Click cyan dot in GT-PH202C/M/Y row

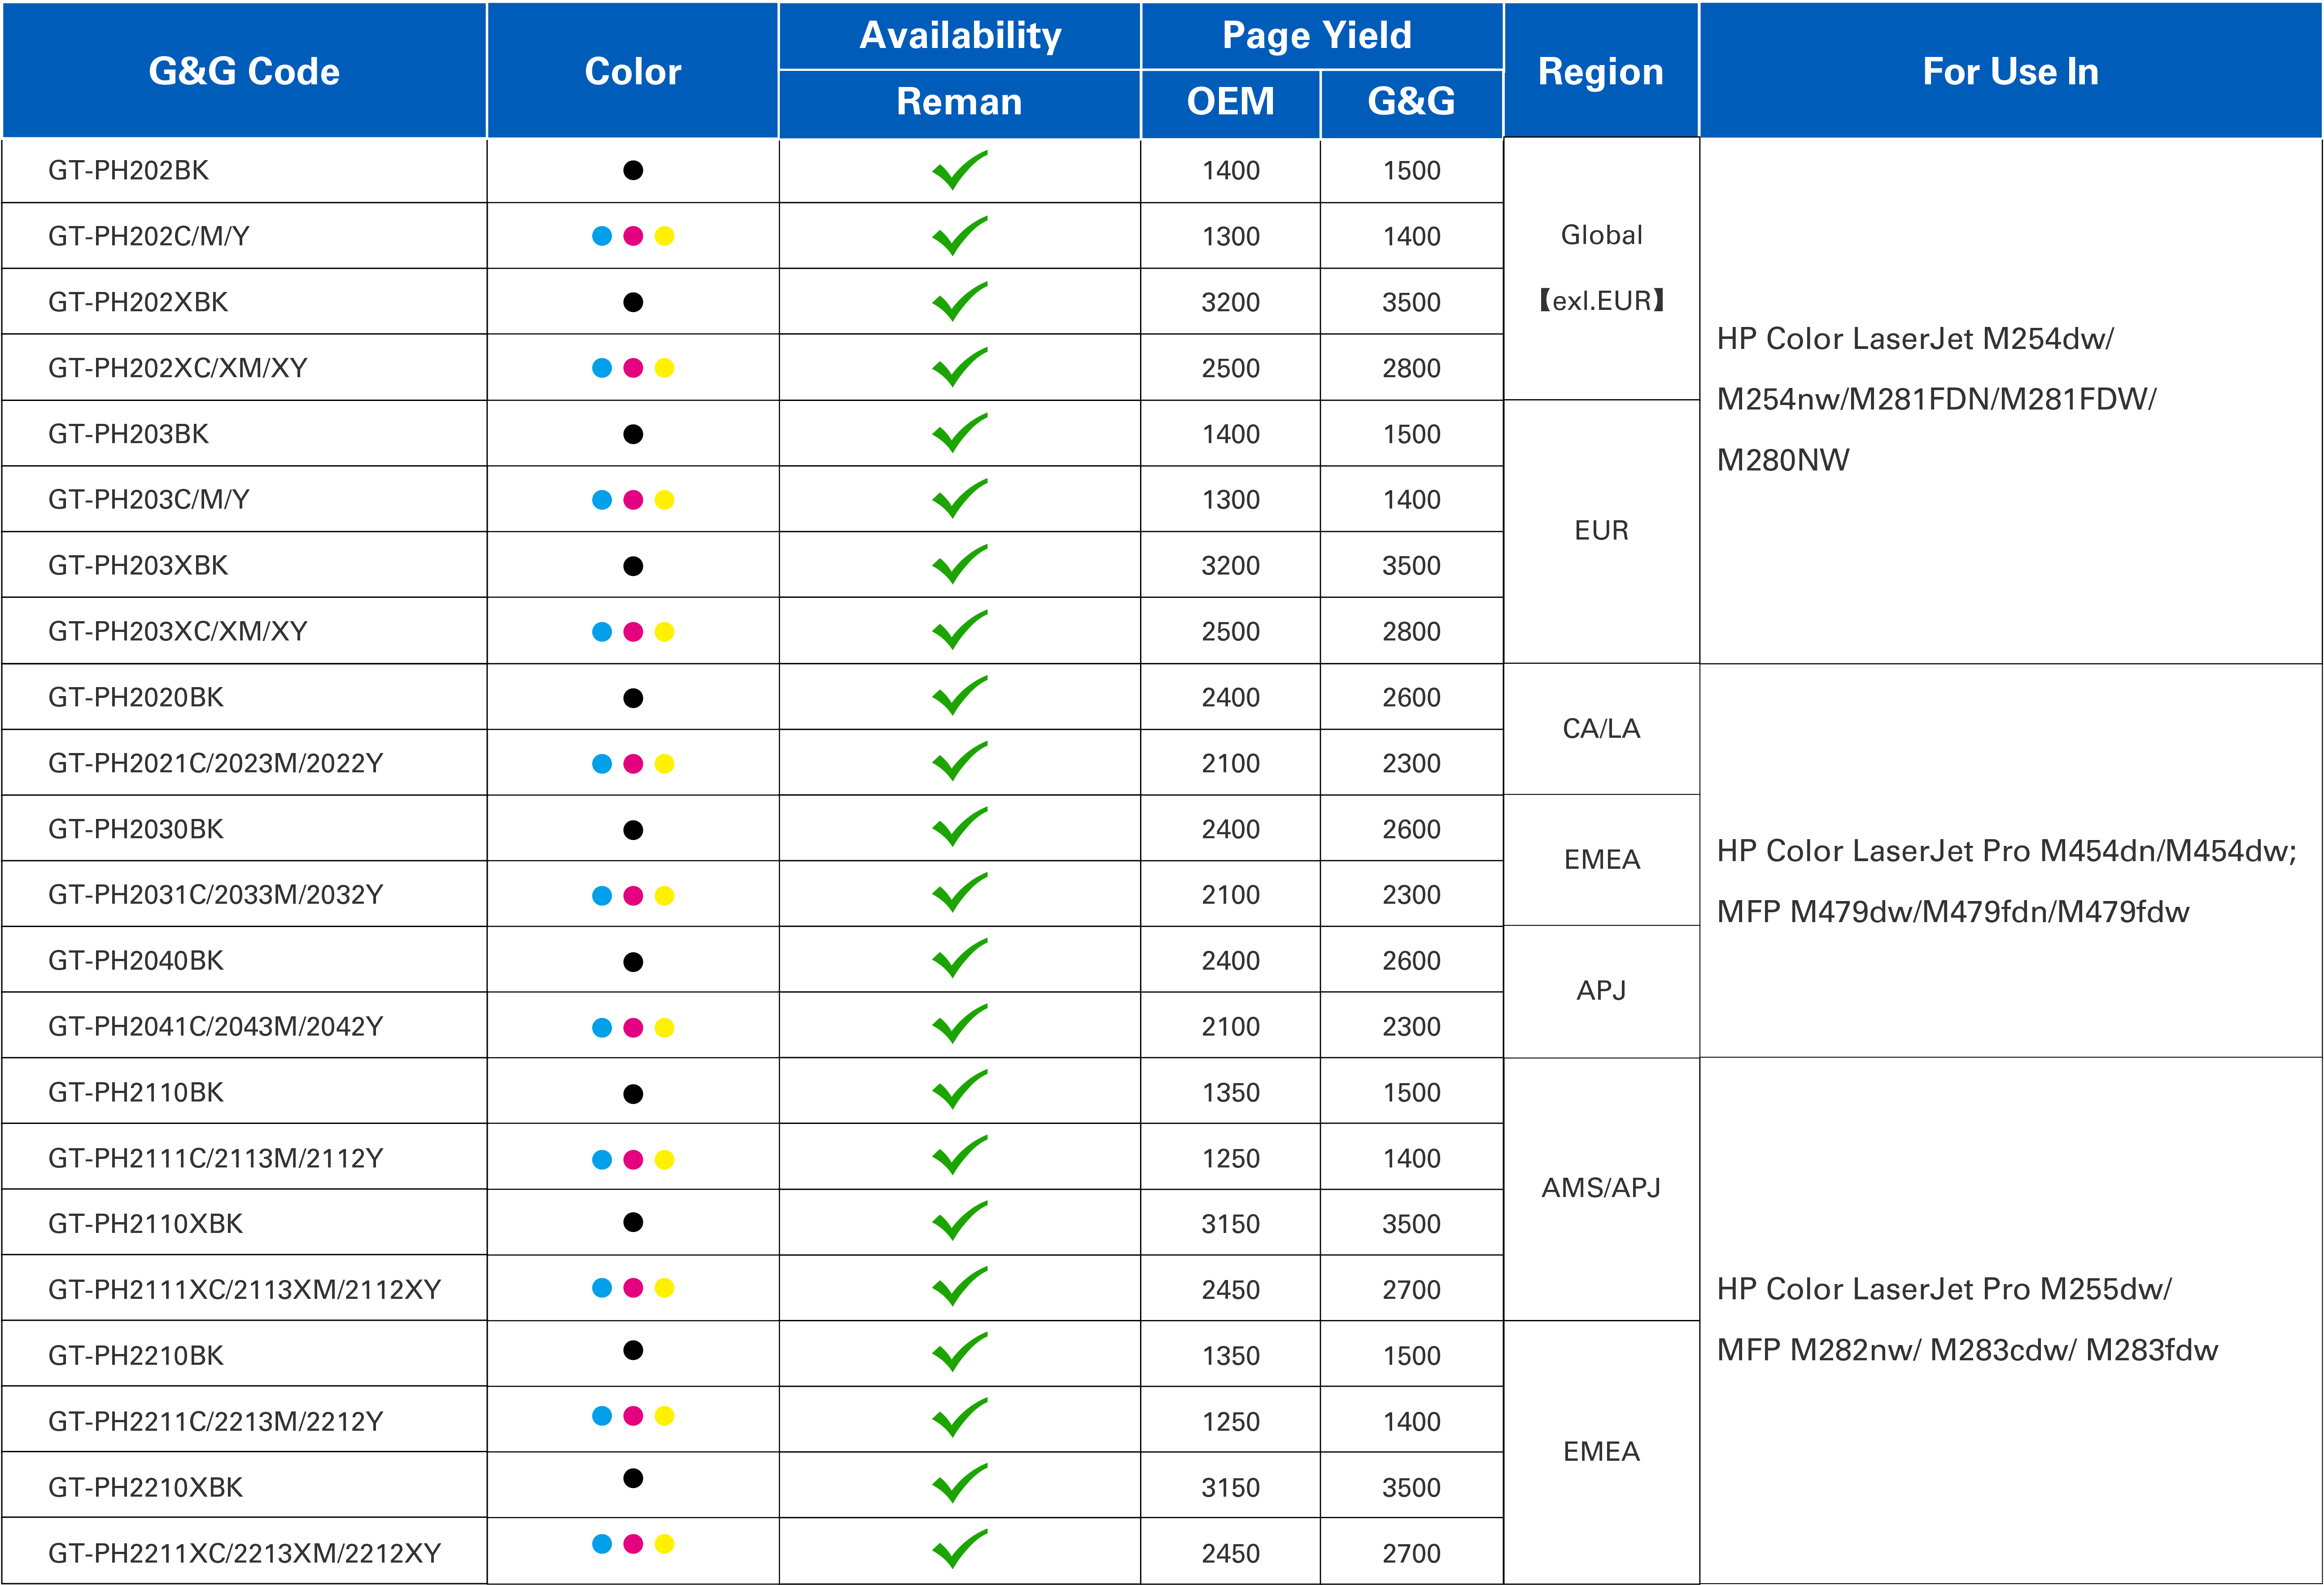coord(602,236)
